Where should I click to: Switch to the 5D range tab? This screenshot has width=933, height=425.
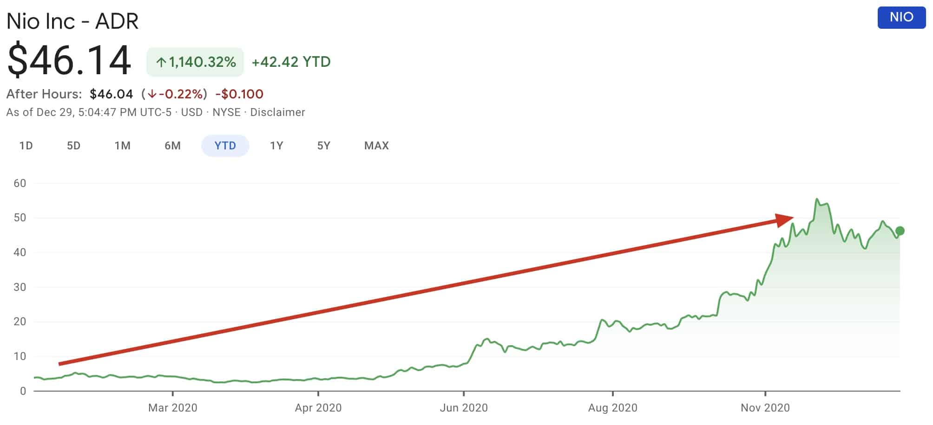click(73, 146)
